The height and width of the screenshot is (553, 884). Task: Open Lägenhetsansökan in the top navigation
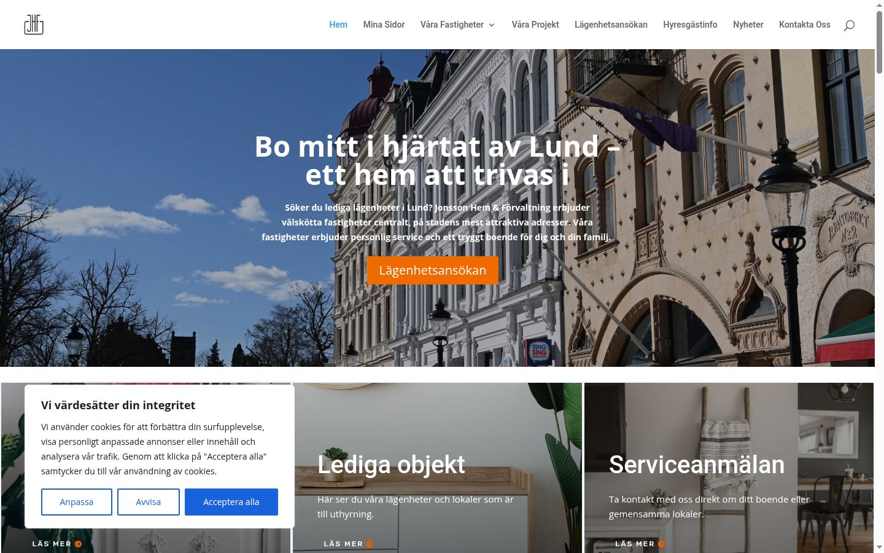(x=611, y=25)
